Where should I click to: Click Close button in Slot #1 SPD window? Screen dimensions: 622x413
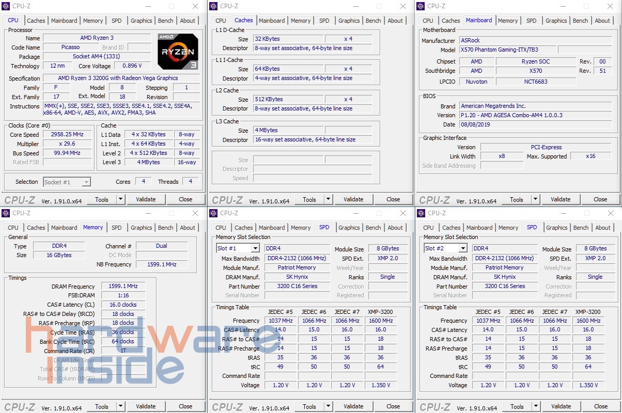393,406
